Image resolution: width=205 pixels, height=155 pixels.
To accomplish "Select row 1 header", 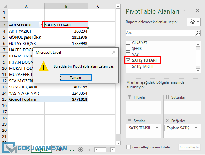I will click(x=4, y=12).
